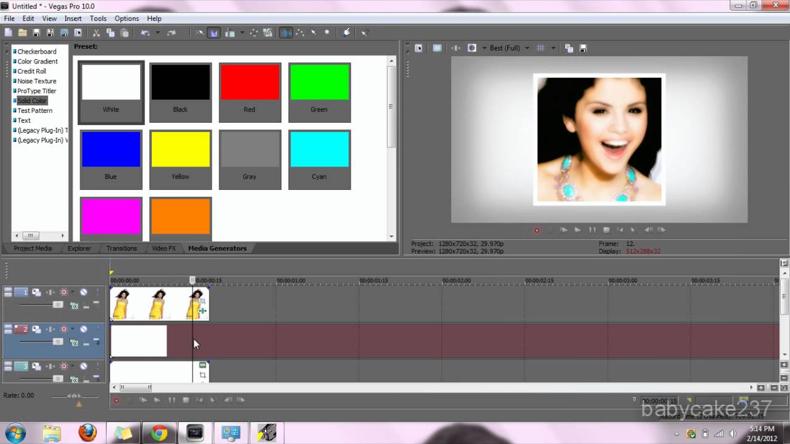Image resolution: width=790 pixels, height=444 pixels.
Task: Open the Project Properties toolbar icon
Action: 78,33
